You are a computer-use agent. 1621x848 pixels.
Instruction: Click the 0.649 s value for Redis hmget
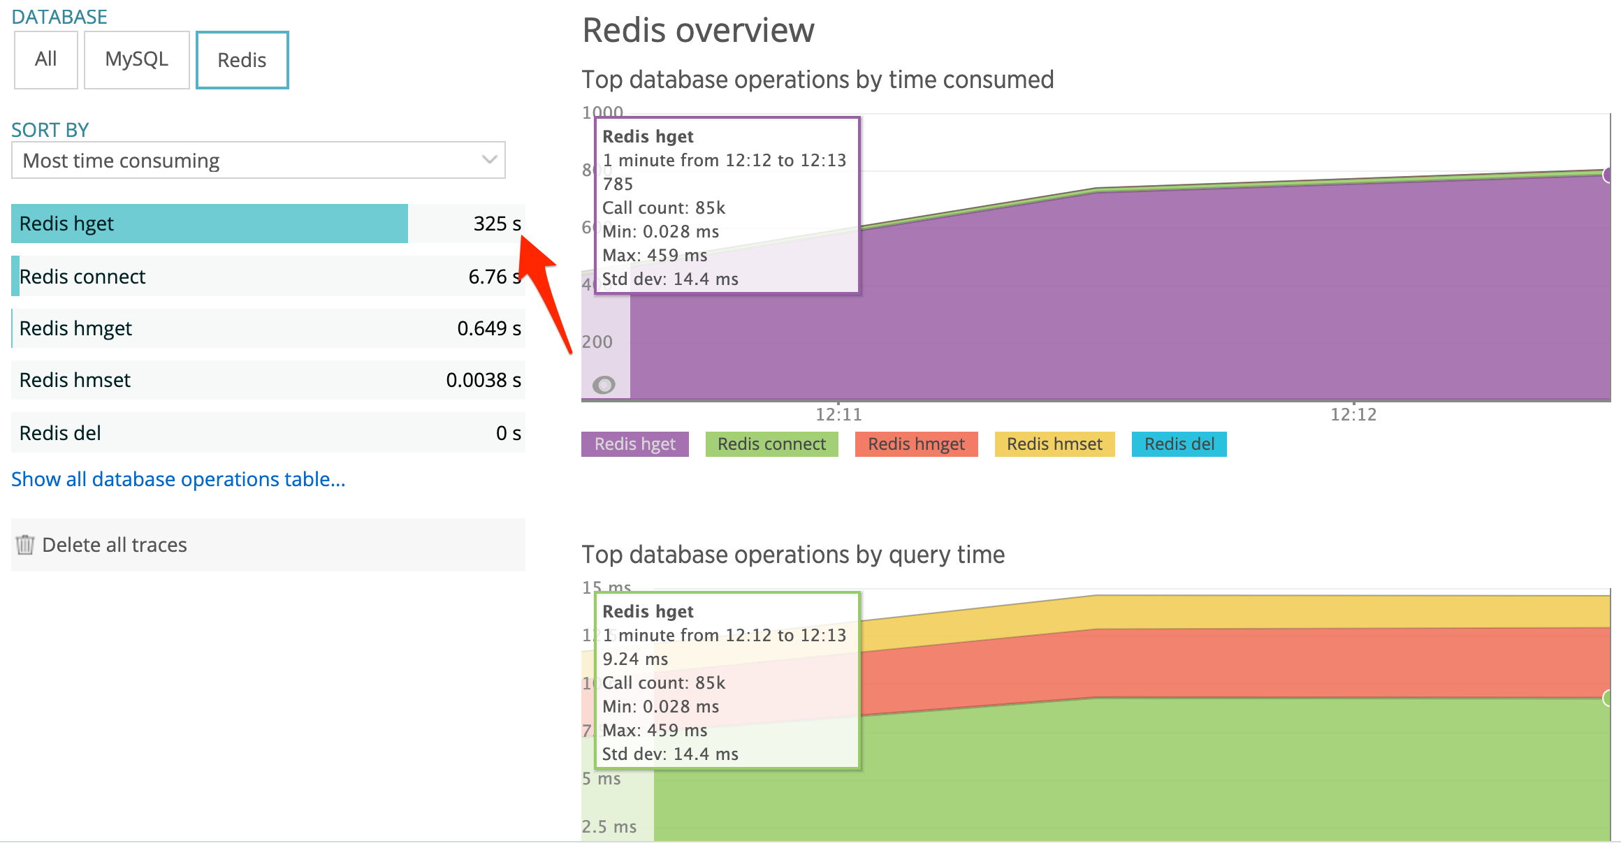(489, 328)
